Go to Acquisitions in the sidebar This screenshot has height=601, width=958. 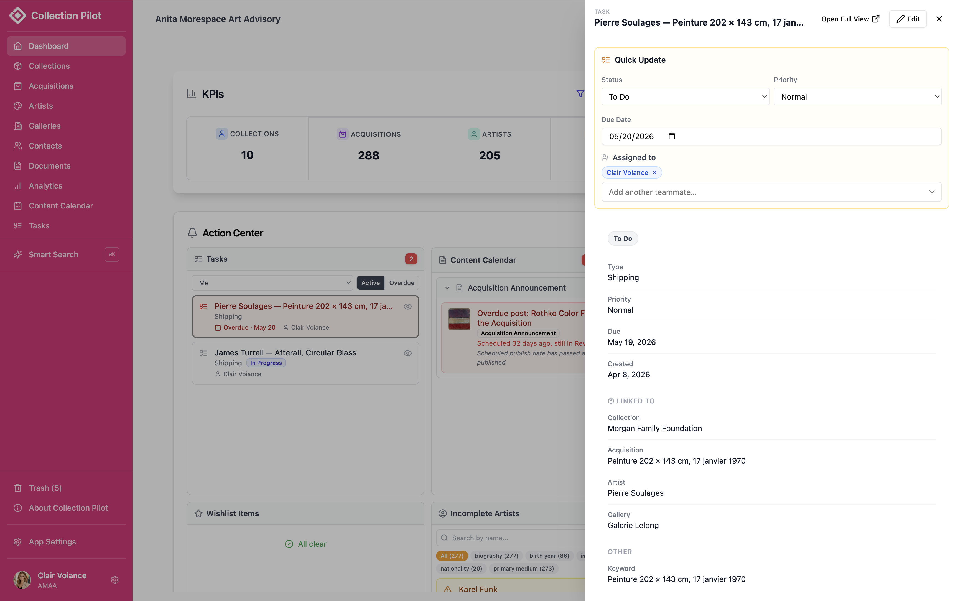pos(66,86)
